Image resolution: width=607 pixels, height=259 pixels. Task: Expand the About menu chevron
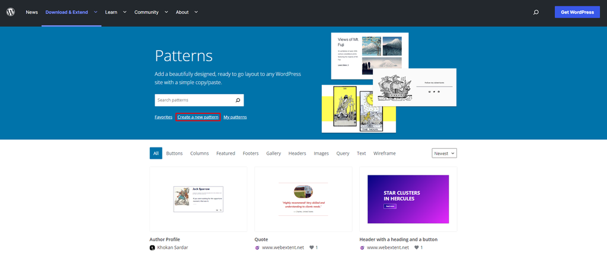pos(196,12)
